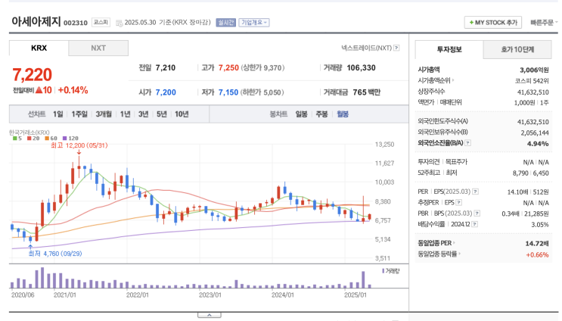This screenshot has height=321, width=562.
Task: Show 10년 line chart
Action: click(182, 114)
